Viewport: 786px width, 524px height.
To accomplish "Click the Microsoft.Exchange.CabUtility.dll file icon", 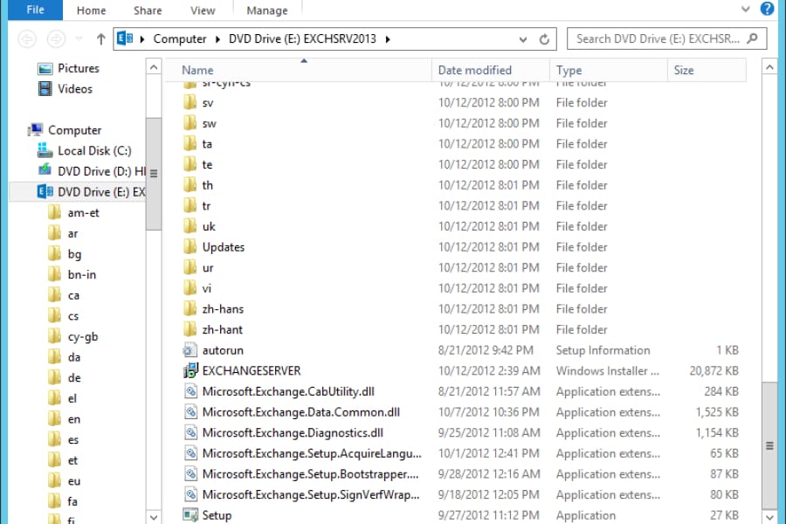I will (x=190, y=391).
